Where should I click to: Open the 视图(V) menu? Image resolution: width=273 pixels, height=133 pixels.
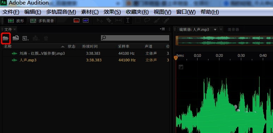pyautogui.click(x=163, y=12)
